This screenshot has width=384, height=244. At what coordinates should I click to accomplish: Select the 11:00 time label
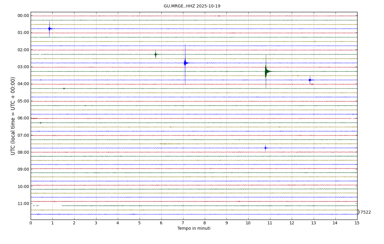click(x=23, y=203)
